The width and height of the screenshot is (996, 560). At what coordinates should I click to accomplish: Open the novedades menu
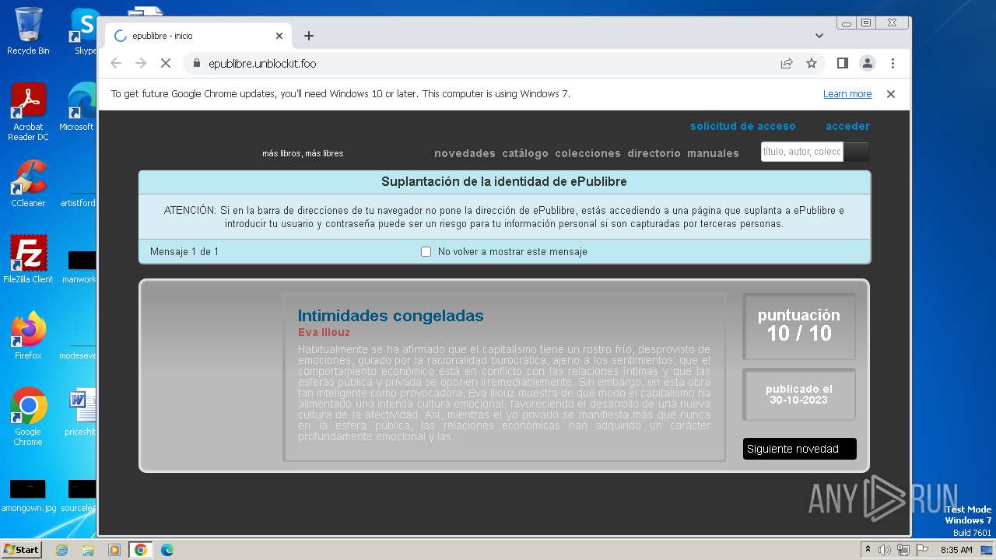click(465, 153)
